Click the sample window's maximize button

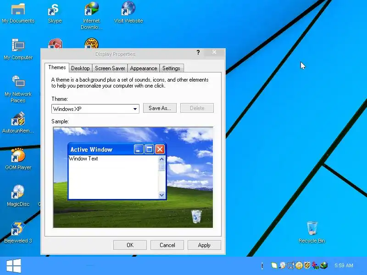pyautogui.click(x=149, y=149)
